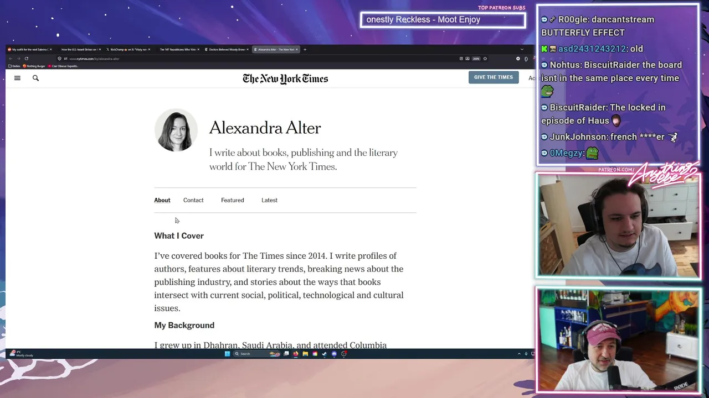
Task: Open Task View on the taskbar
Action: click(x=286, y=354)
